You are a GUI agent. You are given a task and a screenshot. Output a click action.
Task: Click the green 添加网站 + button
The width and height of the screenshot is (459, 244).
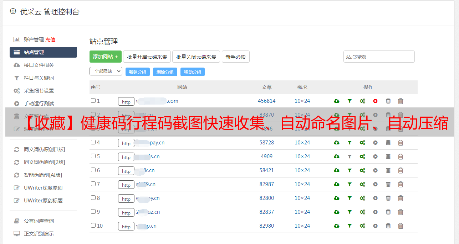pos(106,57)
